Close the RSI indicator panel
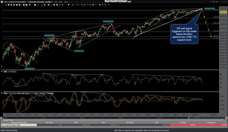 (x=1, y=71)
